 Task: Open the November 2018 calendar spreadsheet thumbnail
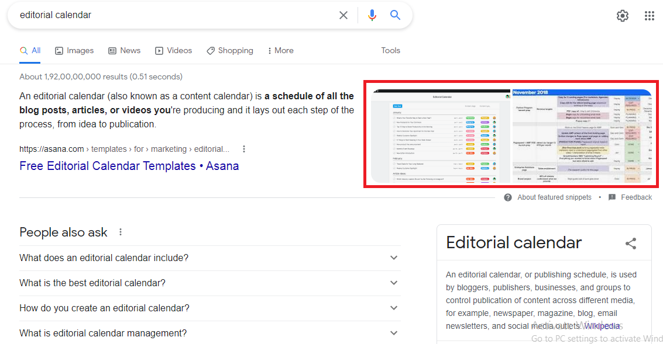coord(582,136)
